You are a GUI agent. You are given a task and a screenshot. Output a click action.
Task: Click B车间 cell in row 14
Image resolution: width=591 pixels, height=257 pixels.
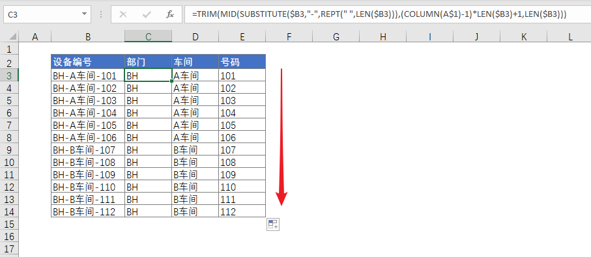195,211
